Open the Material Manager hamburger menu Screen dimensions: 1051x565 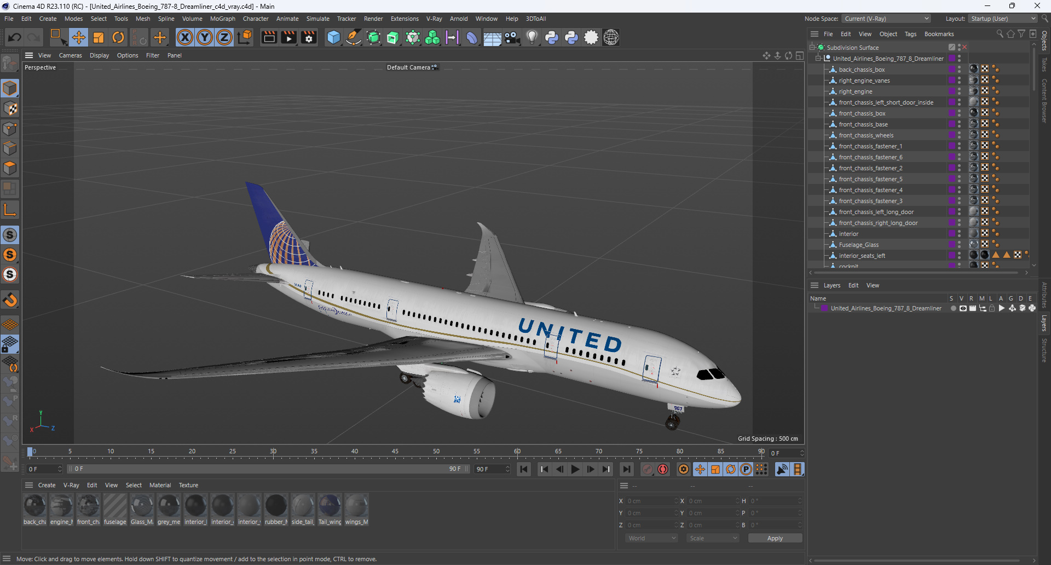click(x=29, y=485)
